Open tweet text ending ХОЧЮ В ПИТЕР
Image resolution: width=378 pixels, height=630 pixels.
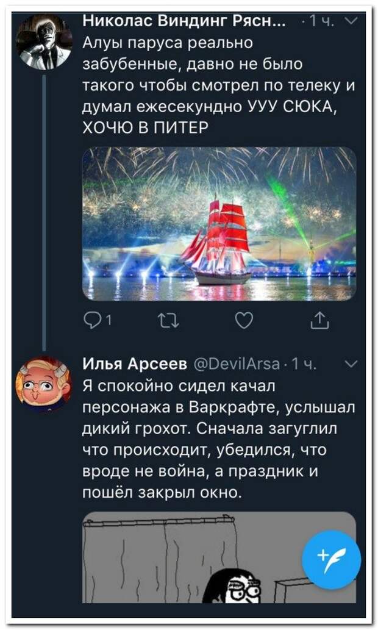(219, 85)
